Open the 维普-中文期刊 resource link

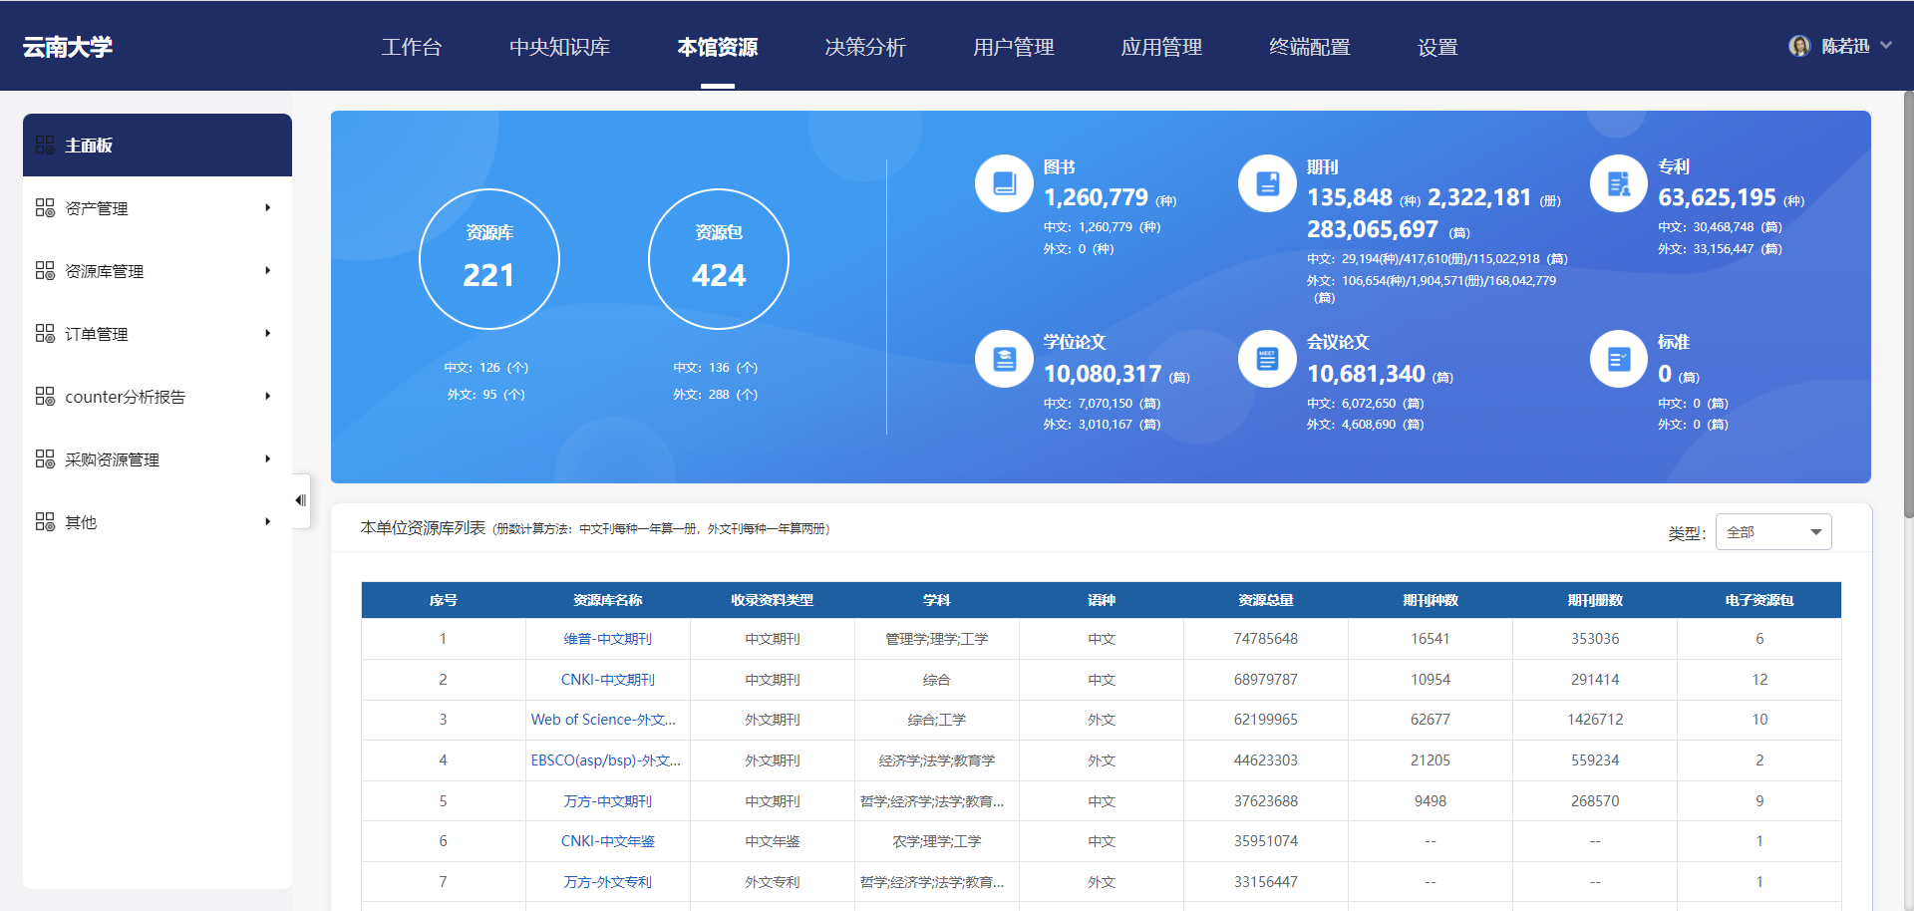(x=607, y=639)
